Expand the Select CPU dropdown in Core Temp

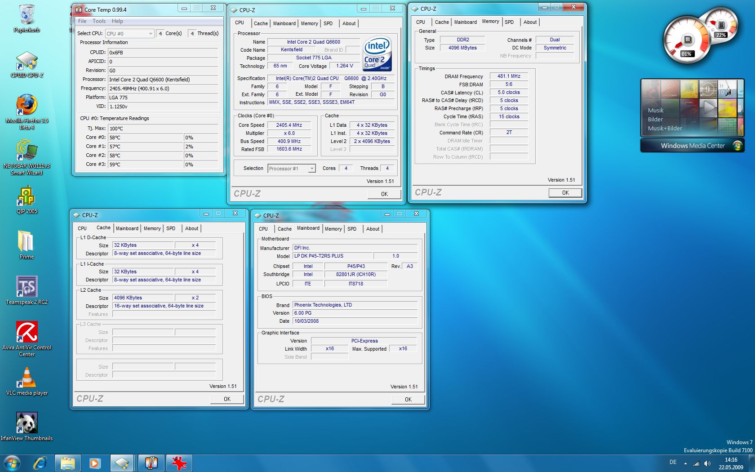tap(151, 34)
